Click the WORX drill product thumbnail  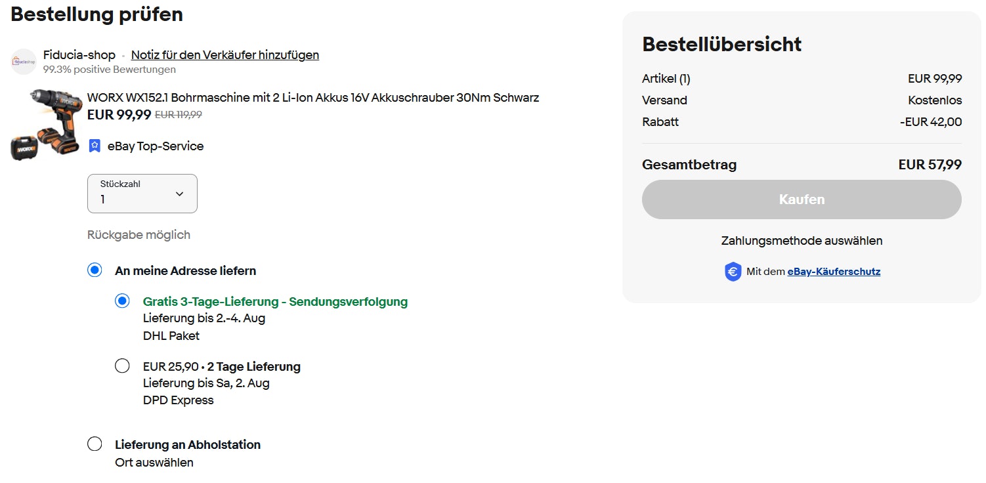tap(45, 125)
